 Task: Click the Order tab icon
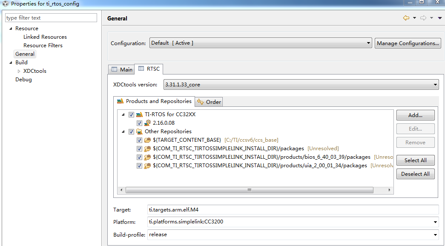click(x=201, y=102)
